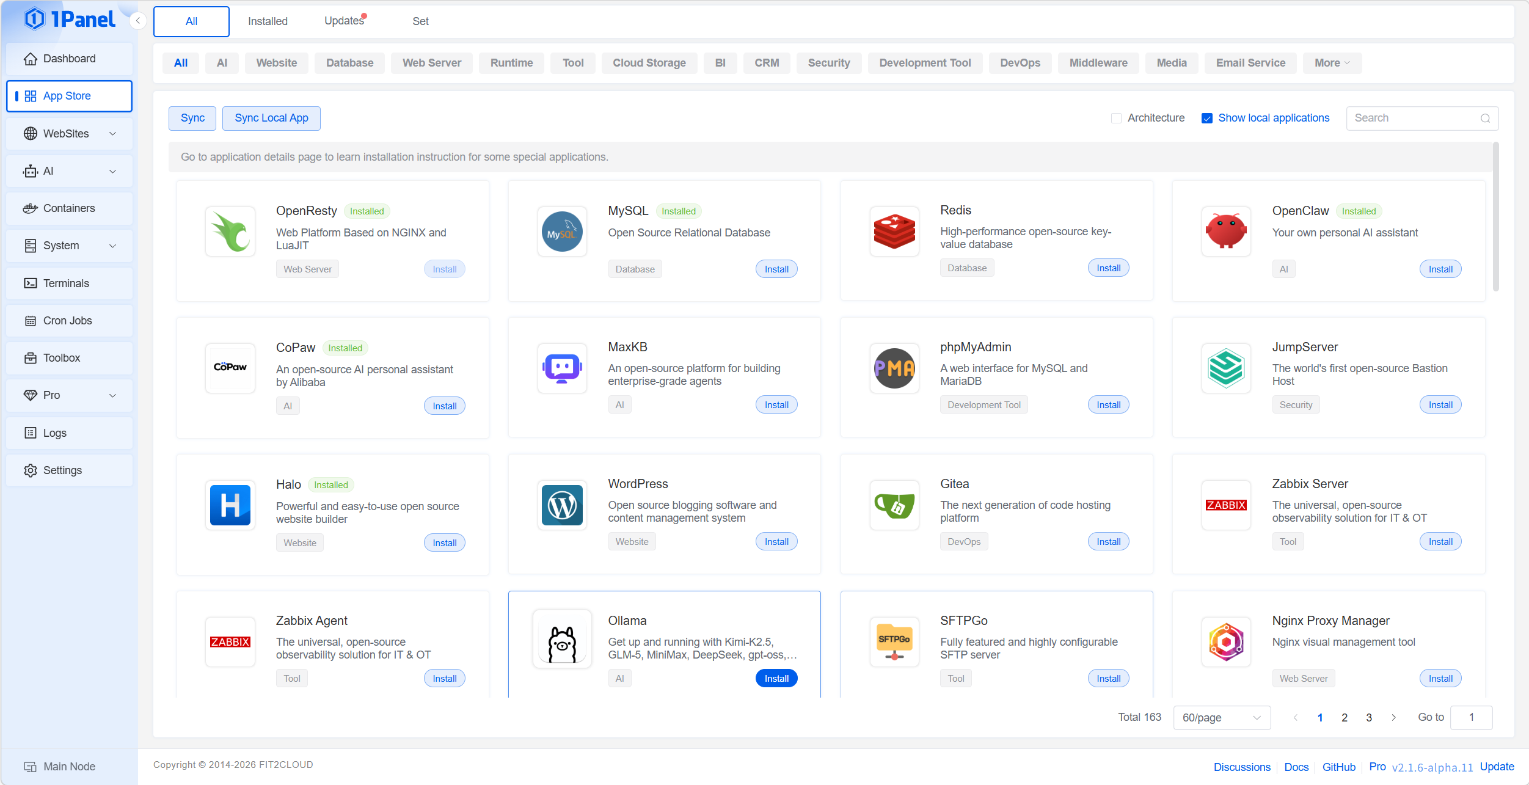Go to page 2
Image resolution: width=1529 pixels, height=785 pixels.
1344,718
